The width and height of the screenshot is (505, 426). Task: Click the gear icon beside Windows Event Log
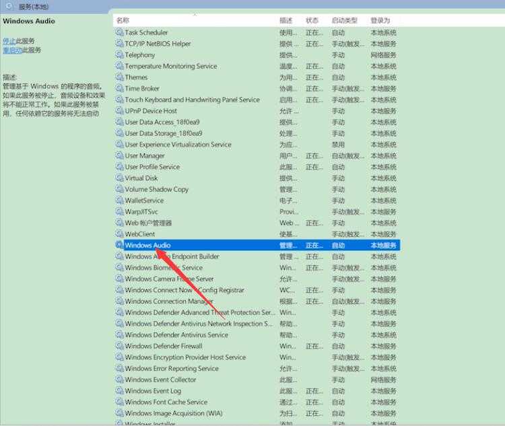pyautogui.click(x=119, y=390)
